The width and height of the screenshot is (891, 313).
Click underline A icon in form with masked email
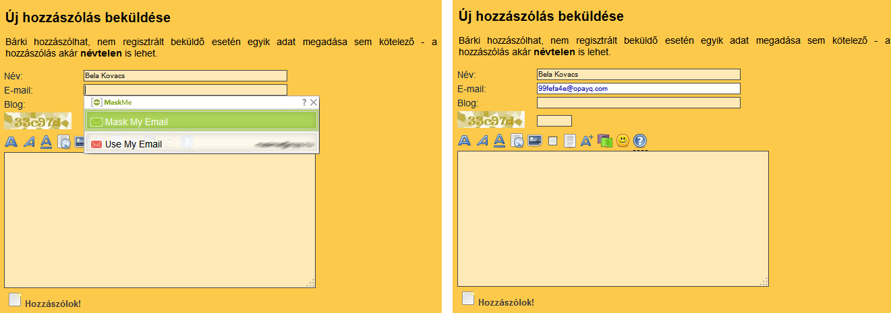tap(500, 141)
